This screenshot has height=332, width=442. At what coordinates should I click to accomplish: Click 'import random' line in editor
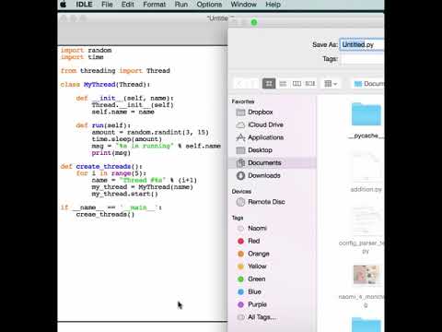[86, 50]
